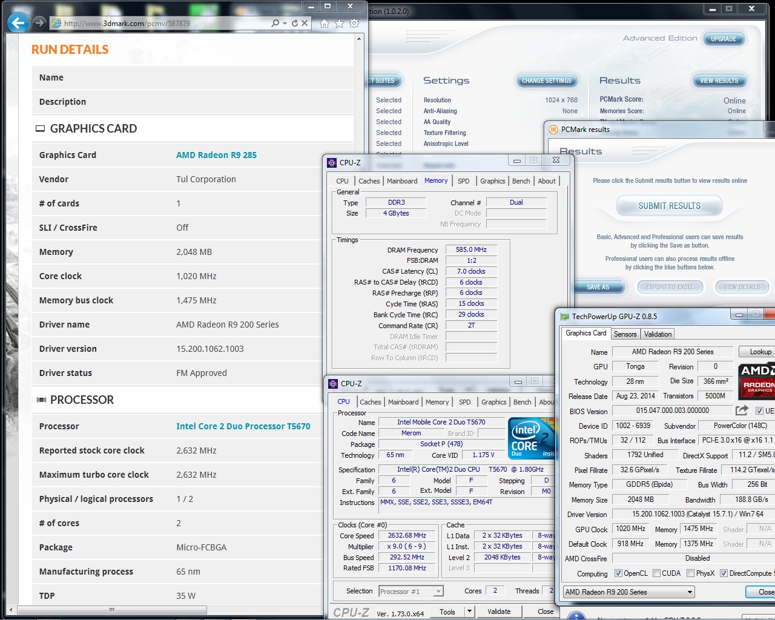
Task: Click the Core Speed value 2632.68 MHz
Action: [x=407, y=535]
